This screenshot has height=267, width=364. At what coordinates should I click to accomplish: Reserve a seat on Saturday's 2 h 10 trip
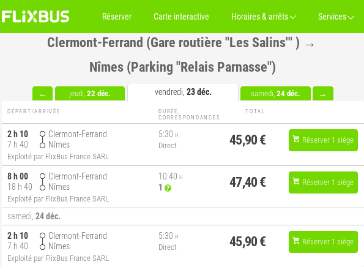(323, 242)
